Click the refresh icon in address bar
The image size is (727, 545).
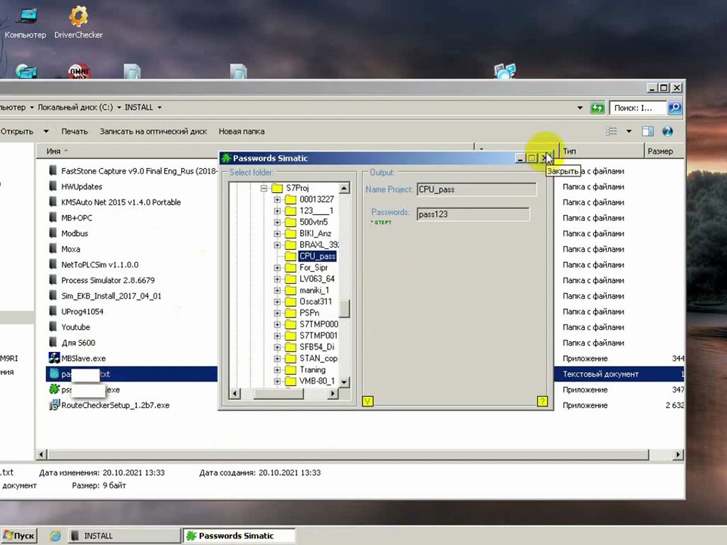tap(597, 107)
